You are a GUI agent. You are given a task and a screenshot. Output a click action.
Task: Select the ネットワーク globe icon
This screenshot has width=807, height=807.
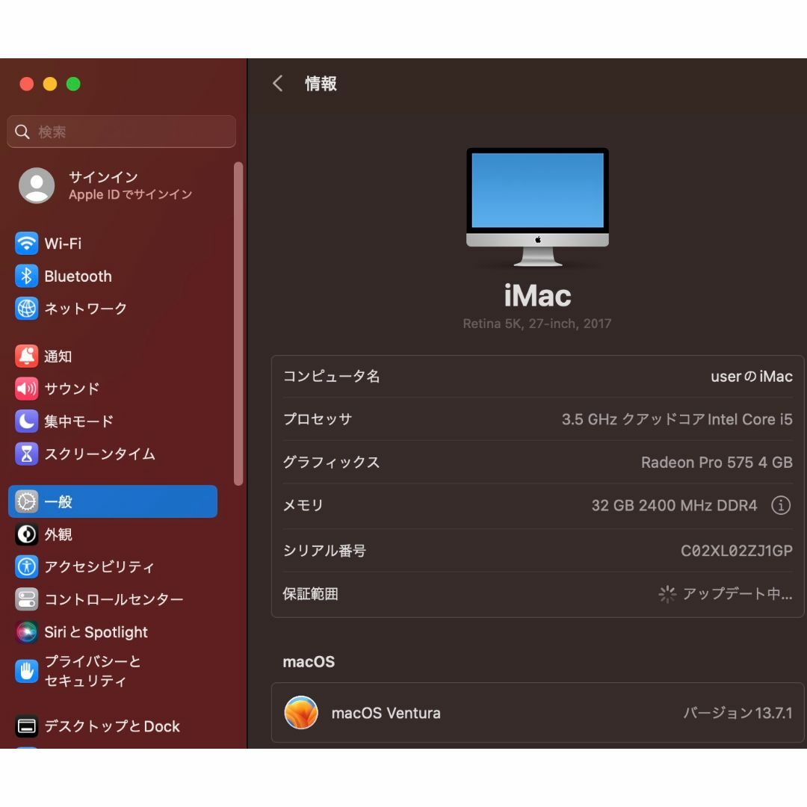click(26, 309)
